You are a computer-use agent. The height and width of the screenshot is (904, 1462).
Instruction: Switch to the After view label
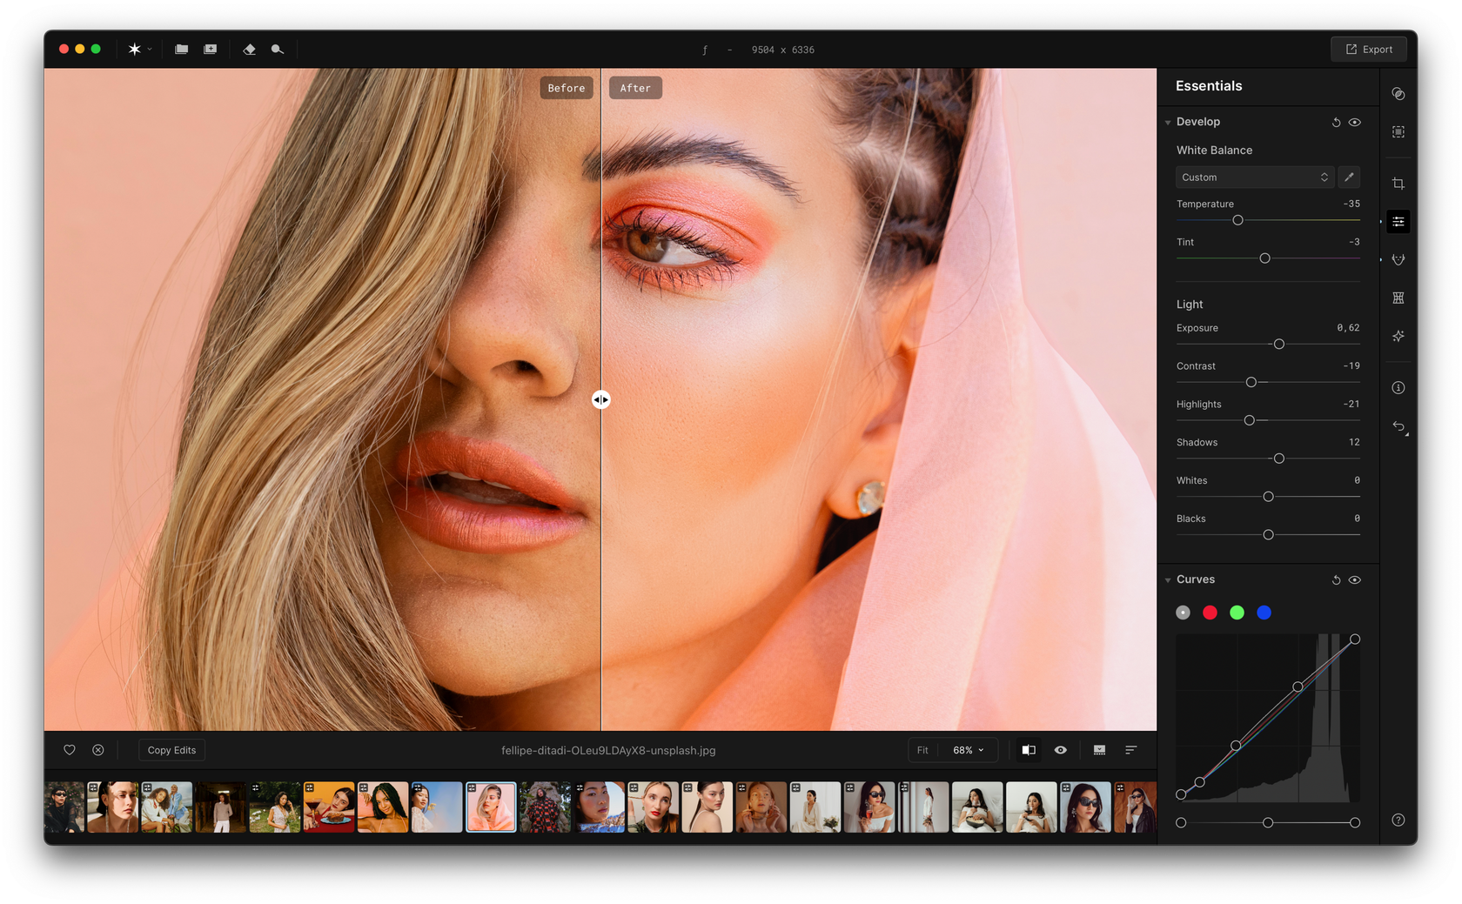point(634,87)
